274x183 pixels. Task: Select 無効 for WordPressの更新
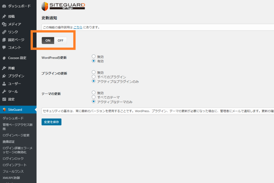(x=93, y=57)
